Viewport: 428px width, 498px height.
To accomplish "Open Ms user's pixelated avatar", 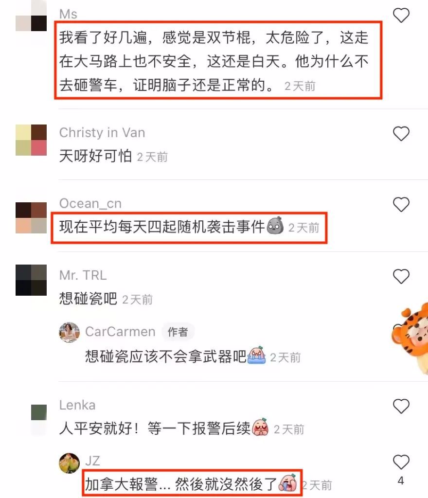I will 31,16.
